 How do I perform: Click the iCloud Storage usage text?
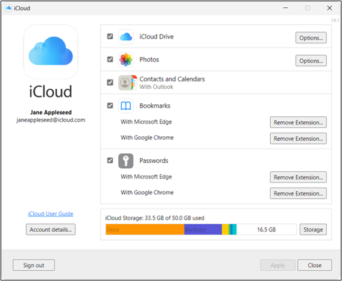coord(154,218)
